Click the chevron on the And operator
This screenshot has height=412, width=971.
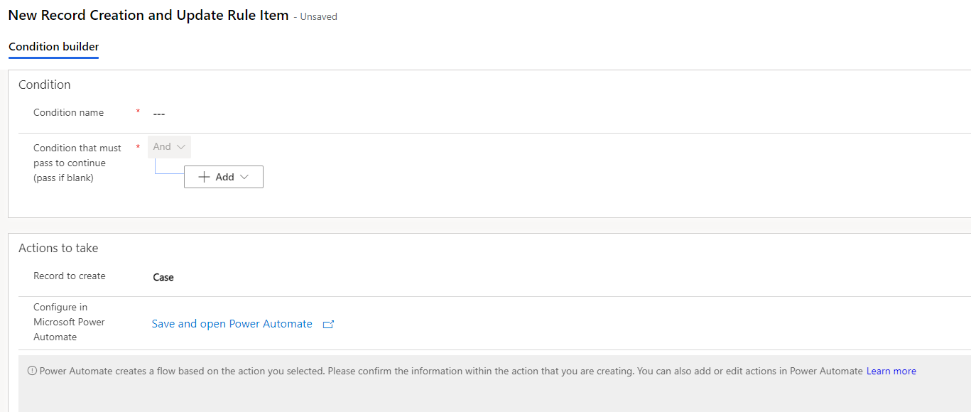point(180,146)
